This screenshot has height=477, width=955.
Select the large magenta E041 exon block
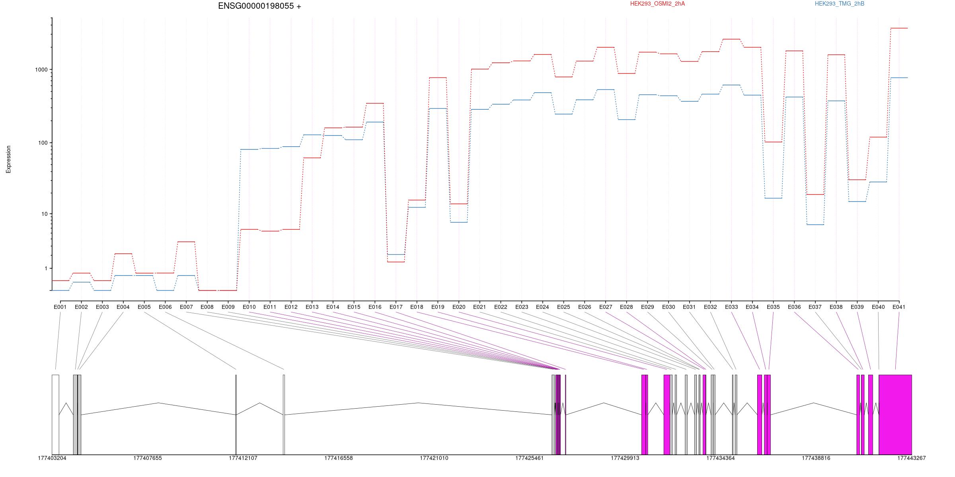[x=895, y=415]
